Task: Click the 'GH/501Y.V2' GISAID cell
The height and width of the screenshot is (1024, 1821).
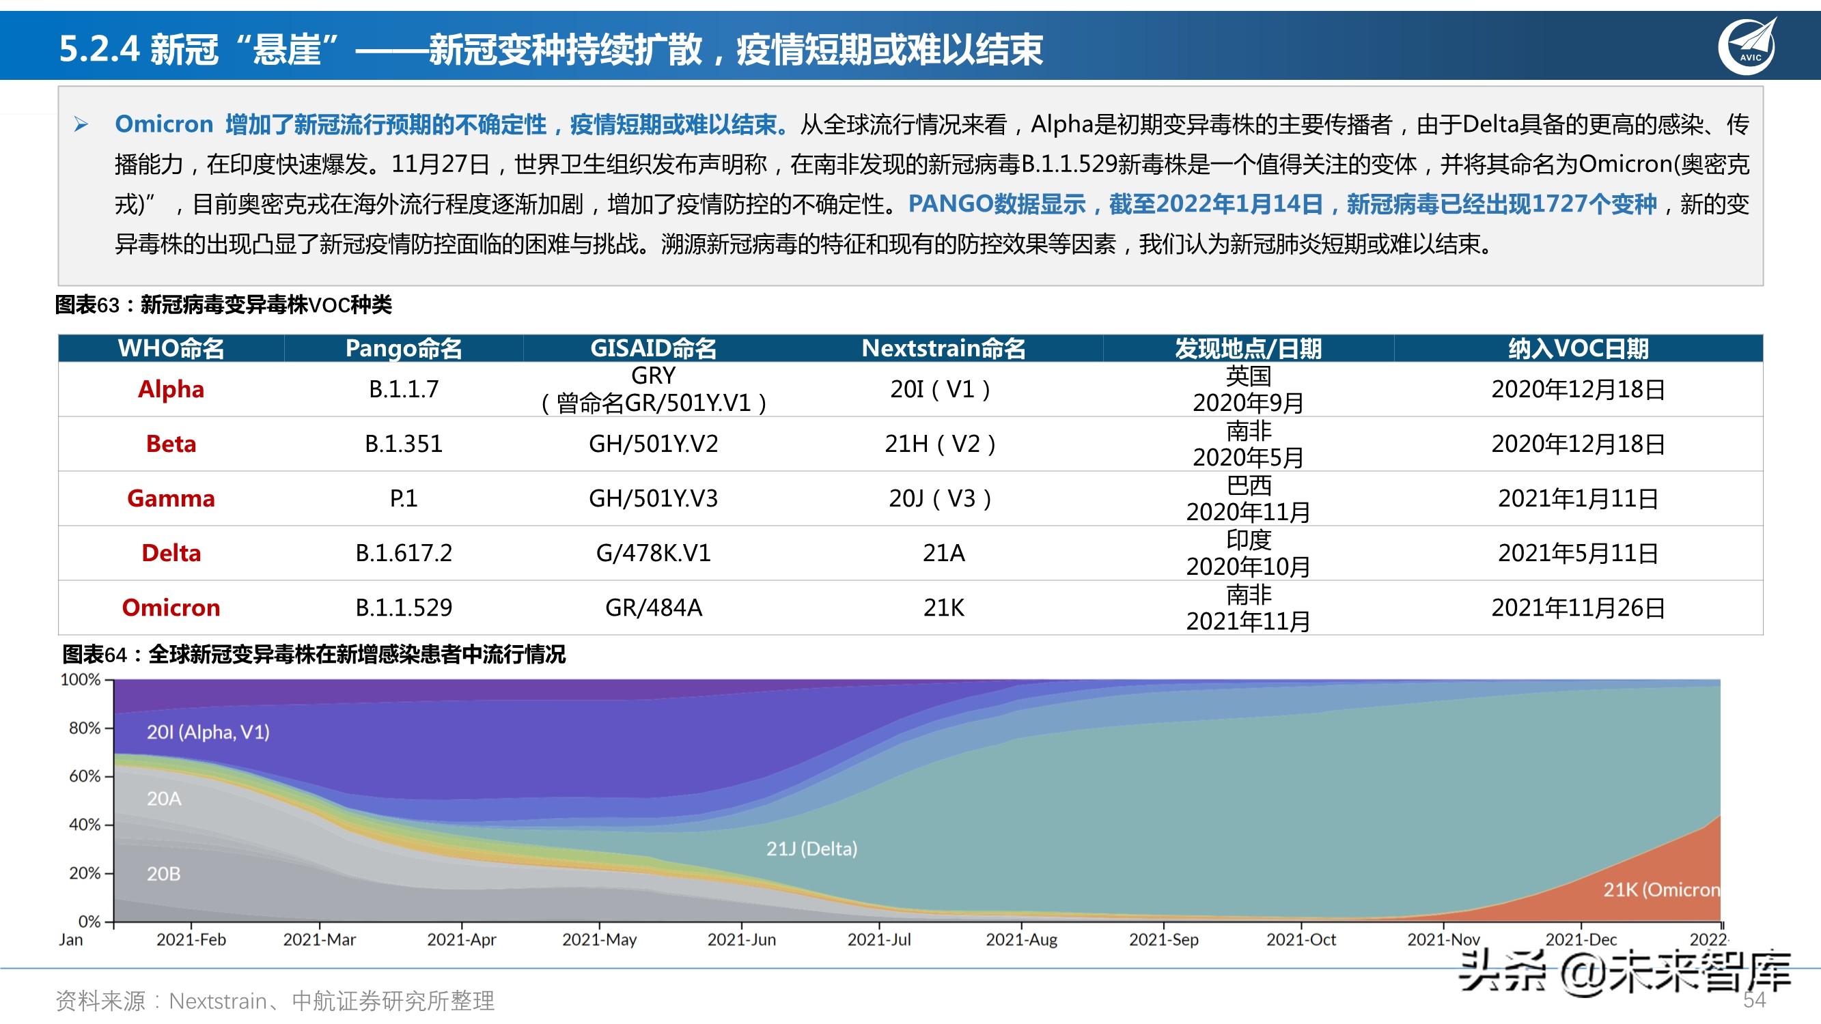Action: 653,443
